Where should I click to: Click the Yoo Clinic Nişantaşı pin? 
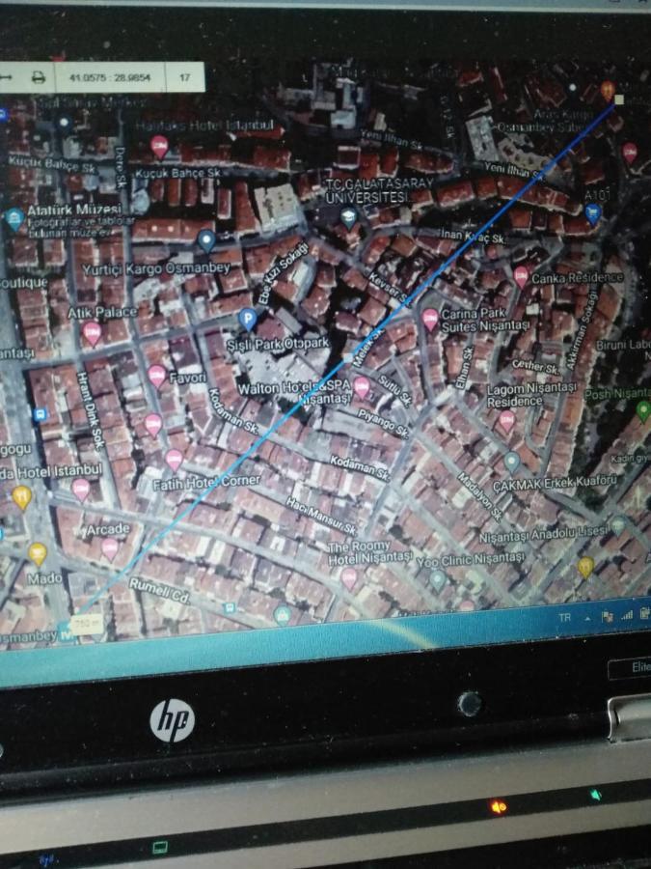437,580
